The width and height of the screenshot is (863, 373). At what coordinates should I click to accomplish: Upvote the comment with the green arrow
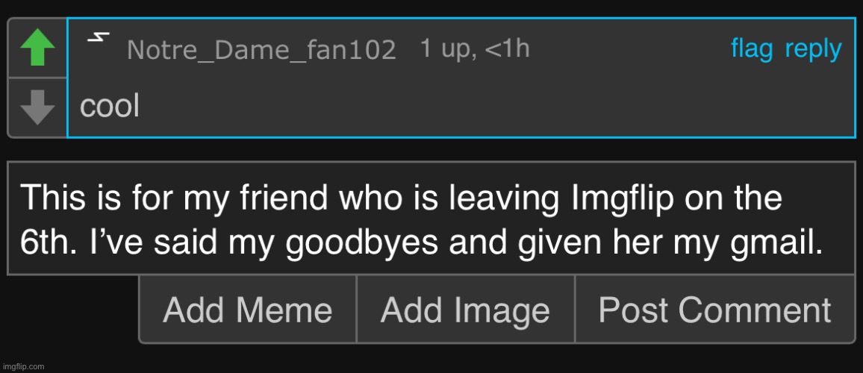[37, 49]
